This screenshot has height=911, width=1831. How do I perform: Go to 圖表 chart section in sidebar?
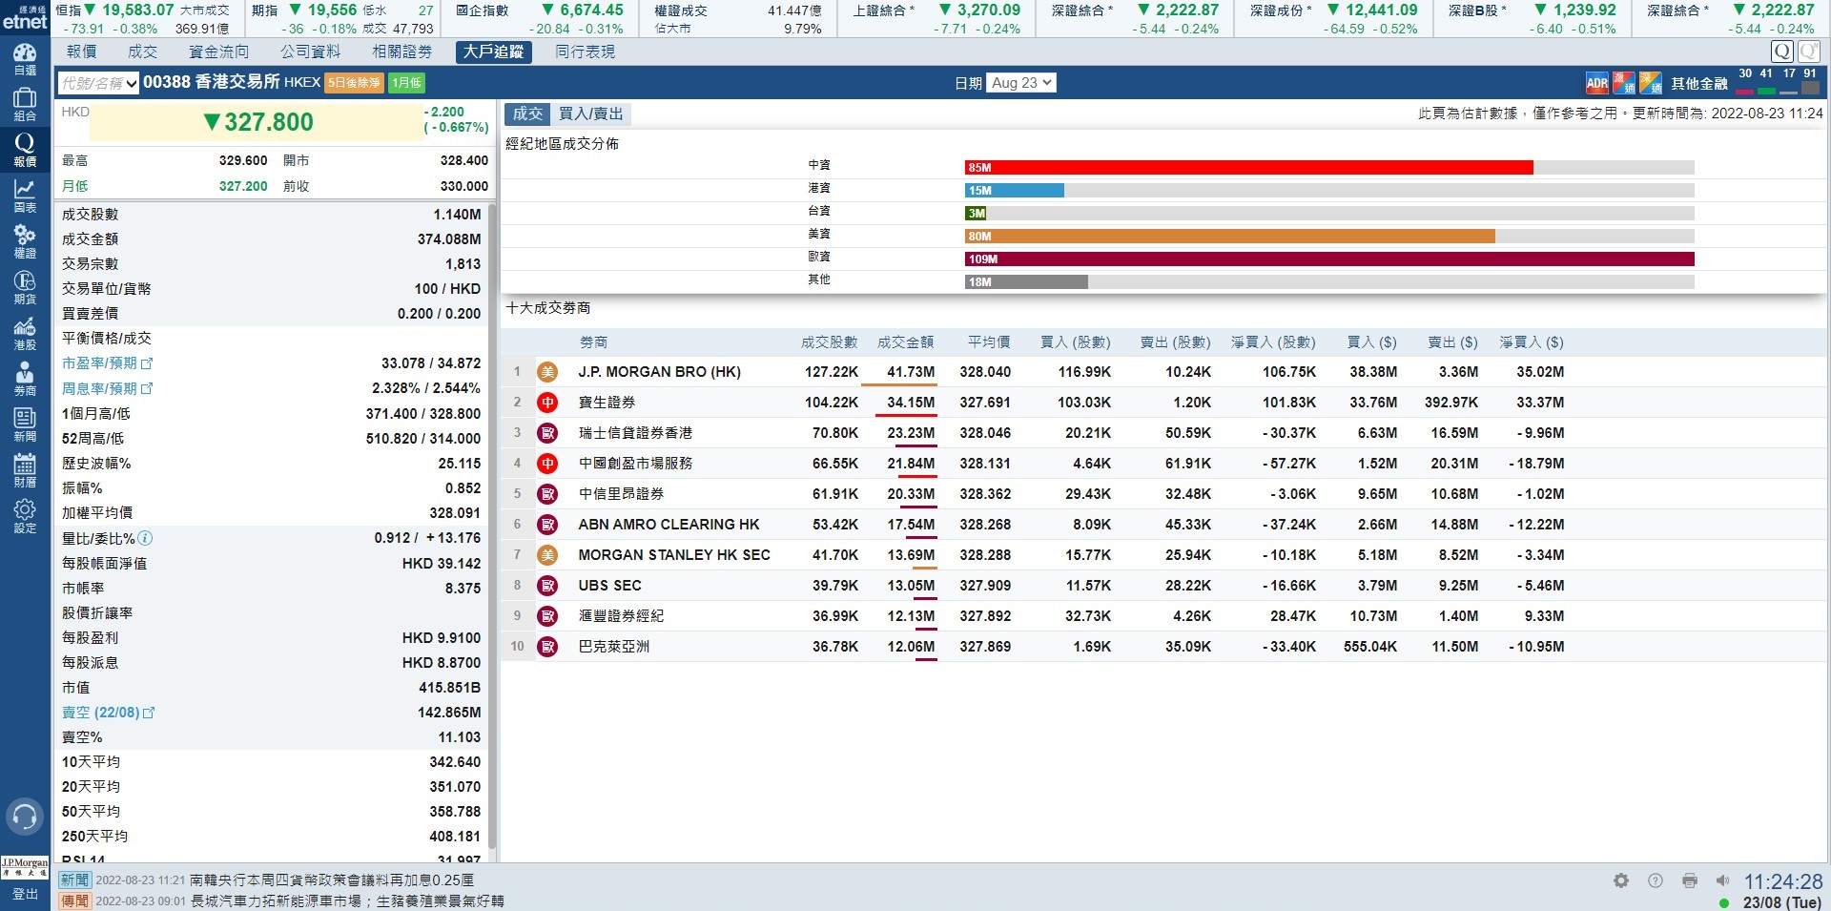tap(25, 197)
